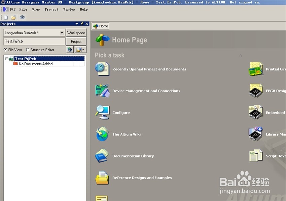
Task: Click the Device Management board icon
Action: pyautogui.click(x=102, y=90)
